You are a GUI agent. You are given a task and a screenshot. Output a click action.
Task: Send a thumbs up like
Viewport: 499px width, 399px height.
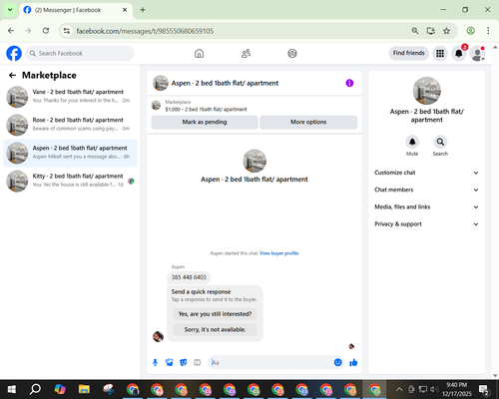coord(353,362)
